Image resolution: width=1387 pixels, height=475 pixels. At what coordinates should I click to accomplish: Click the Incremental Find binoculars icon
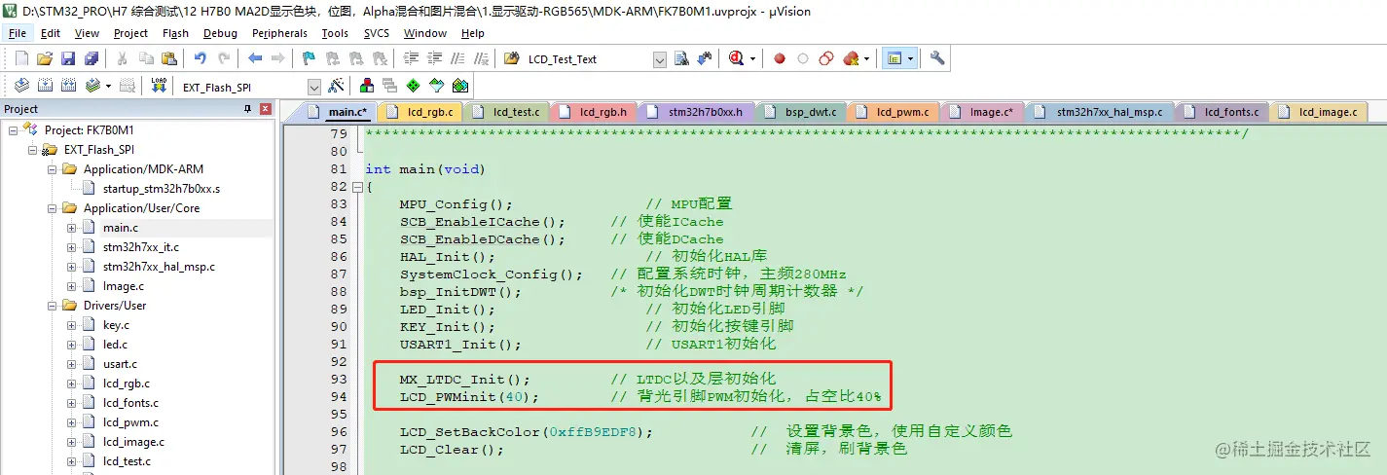[x=704, y=59]
